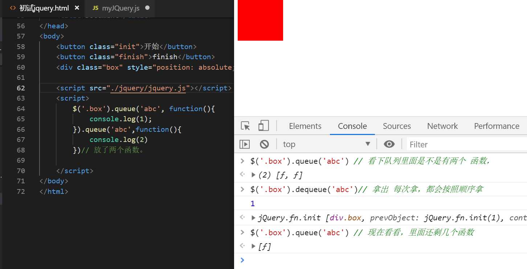Click the console output value 1

click(253, 204)
